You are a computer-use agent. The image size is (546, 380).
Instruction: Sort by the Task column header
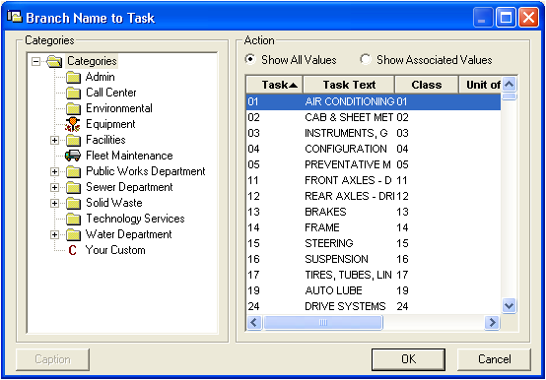click(x=275, y=85)
